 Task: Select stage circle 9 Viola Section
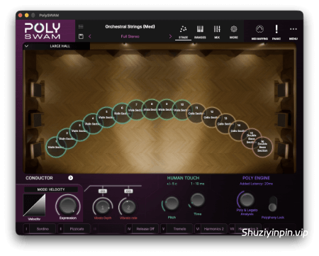point(167,109)
